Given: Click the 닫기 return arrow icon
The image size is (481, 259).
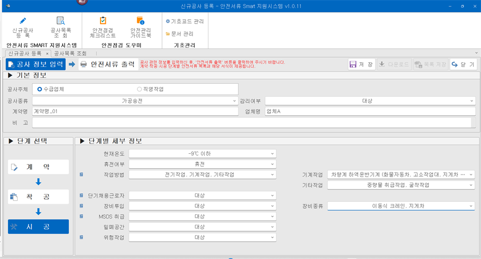Looking at the screenshot, I should tap(455, 64).
